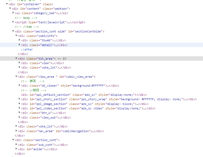This screenshot has height=157, width=203.
Task: Click the "background:#FFFFFF" style value
Action: (x=88, y=86)
